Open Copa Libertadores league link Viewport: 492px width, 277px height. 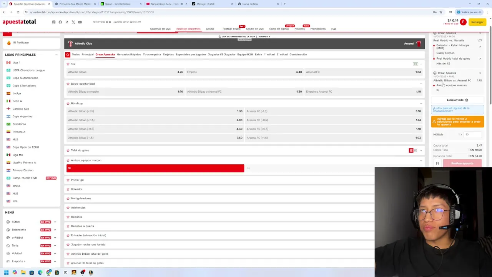[24, 85]
